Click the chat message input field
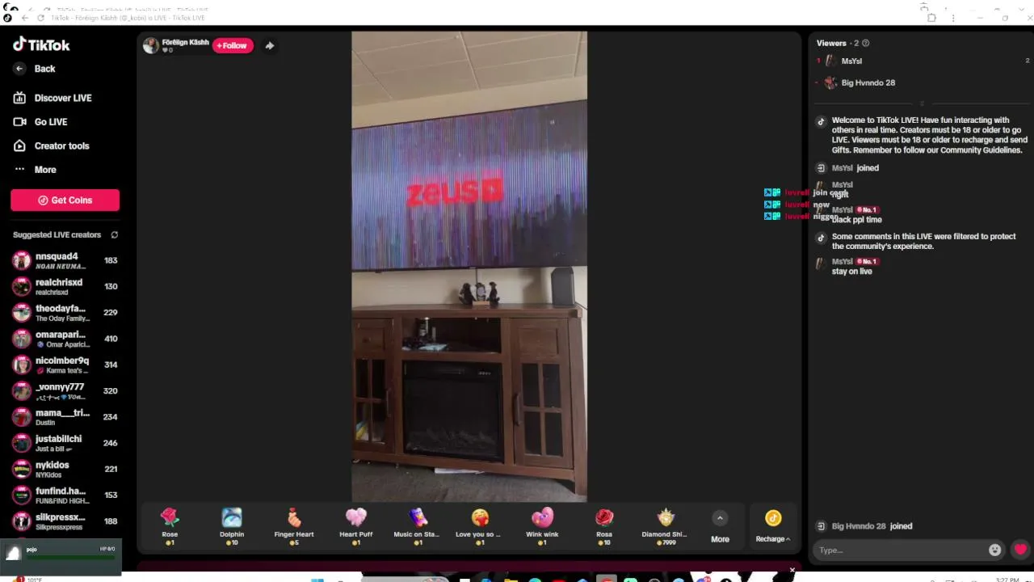Viewport: 1034px width, 582px height. click(x=900, y=550)
